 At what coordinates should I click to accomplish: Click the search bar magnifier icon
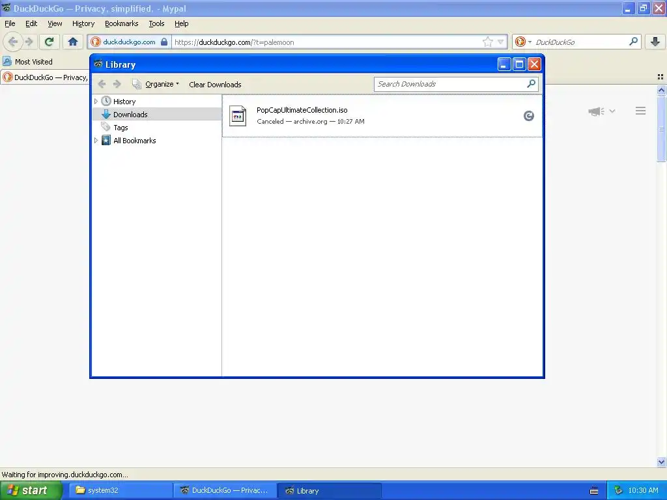click(633, 42)
